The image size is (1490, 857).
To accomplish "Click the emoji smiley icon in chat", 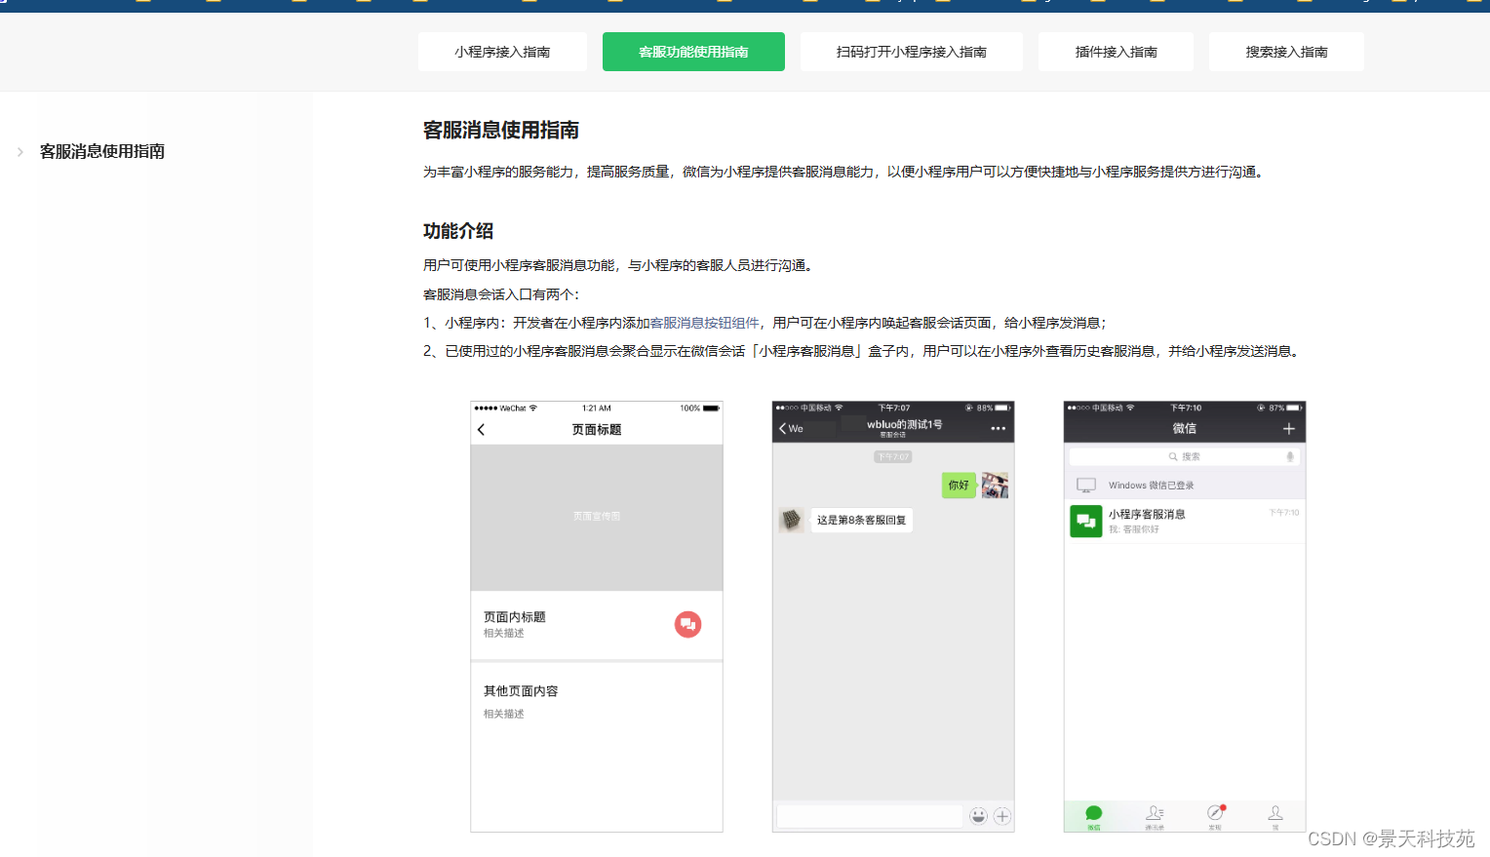I will click(978, 816).
